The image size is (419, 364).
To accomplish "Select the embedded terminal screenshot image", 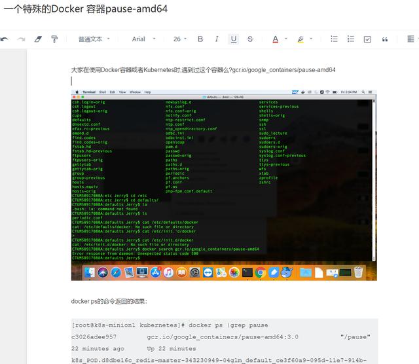I will pyautogui.click(x=224, y=185).
